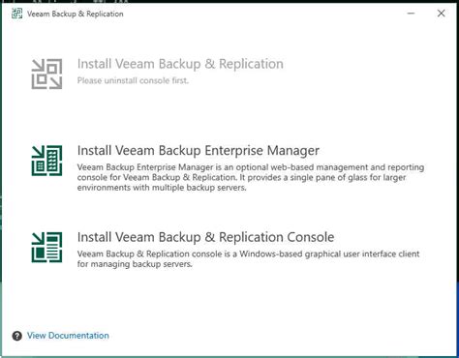Click the Enterprise Manager building icon

coord(46,161)
